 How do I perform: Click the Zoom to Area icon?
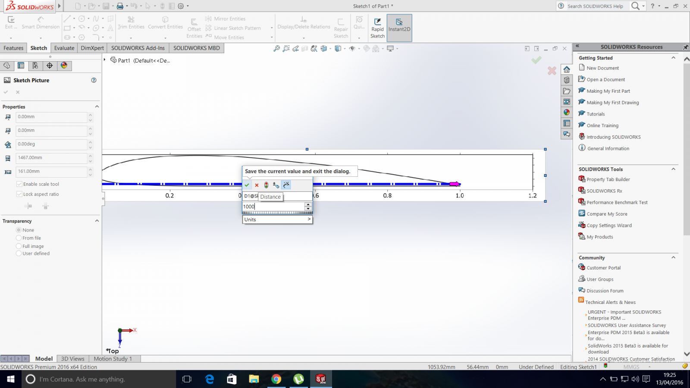point(286,49)
